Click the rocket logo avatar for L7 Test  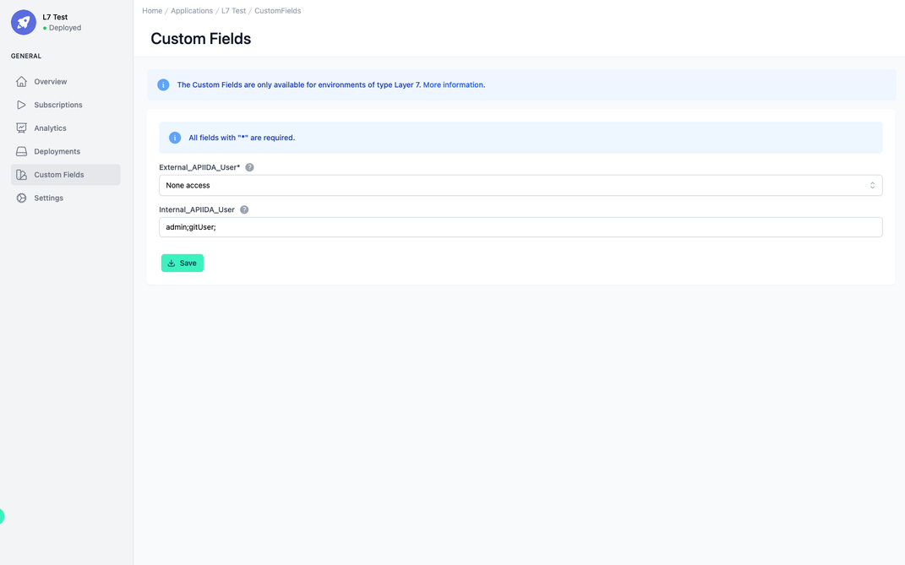tap(22, 22)
